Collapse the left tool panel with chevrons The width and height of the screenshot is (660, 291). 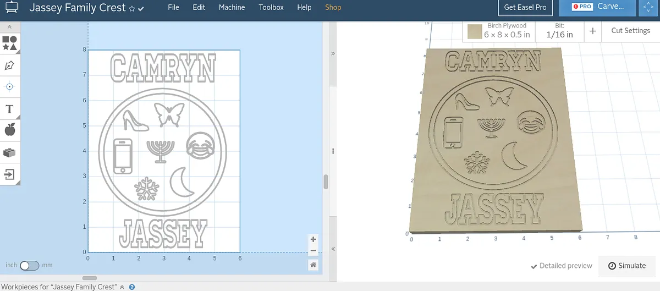tap(9, 27)
